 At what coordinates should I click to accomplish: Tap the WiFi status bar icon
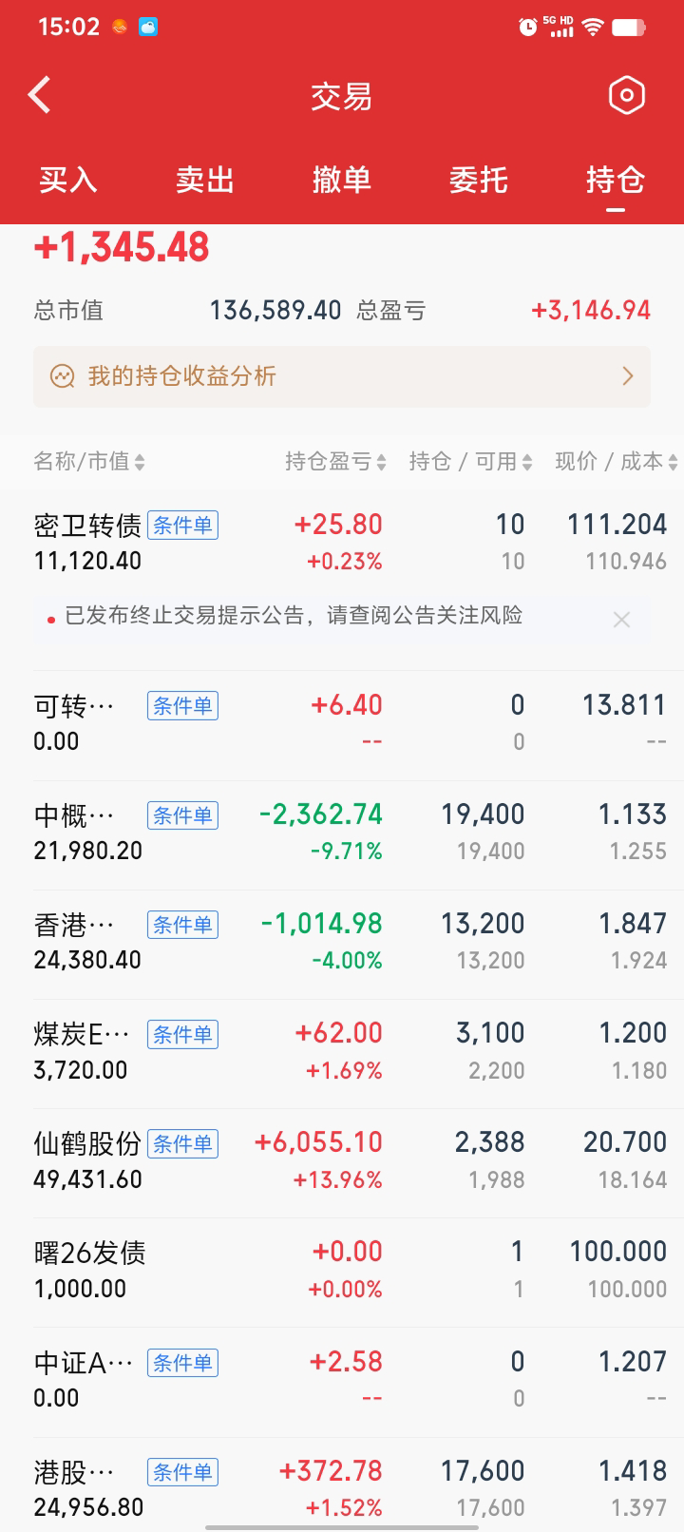[x=593, y=27]
